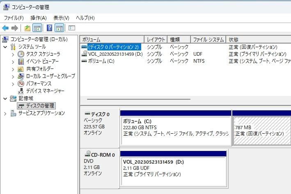The height and width of the screenshot is (194, 291).
Task: Click the CD-ROM 0 disc icon
Action: click(87, 153)
